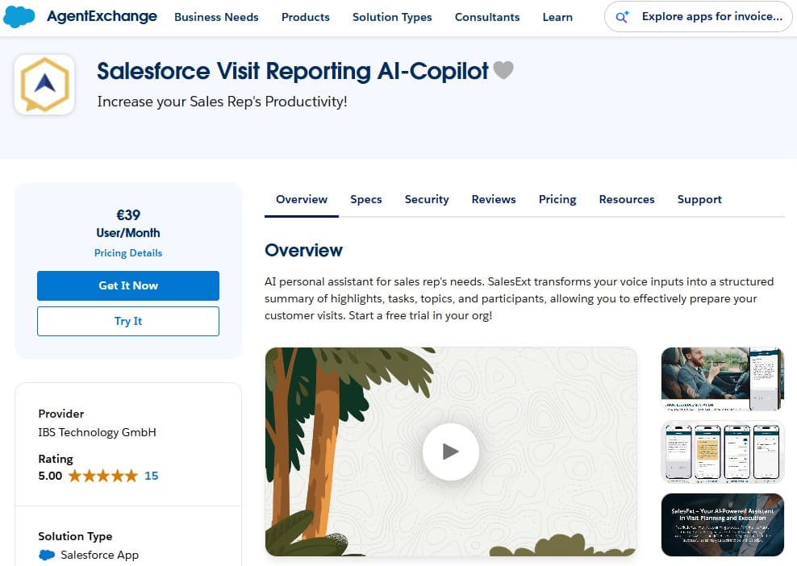Click the IBS Technology GmbH provider name
This screenshot has height=566, width=797.
[x=97, y=432]
